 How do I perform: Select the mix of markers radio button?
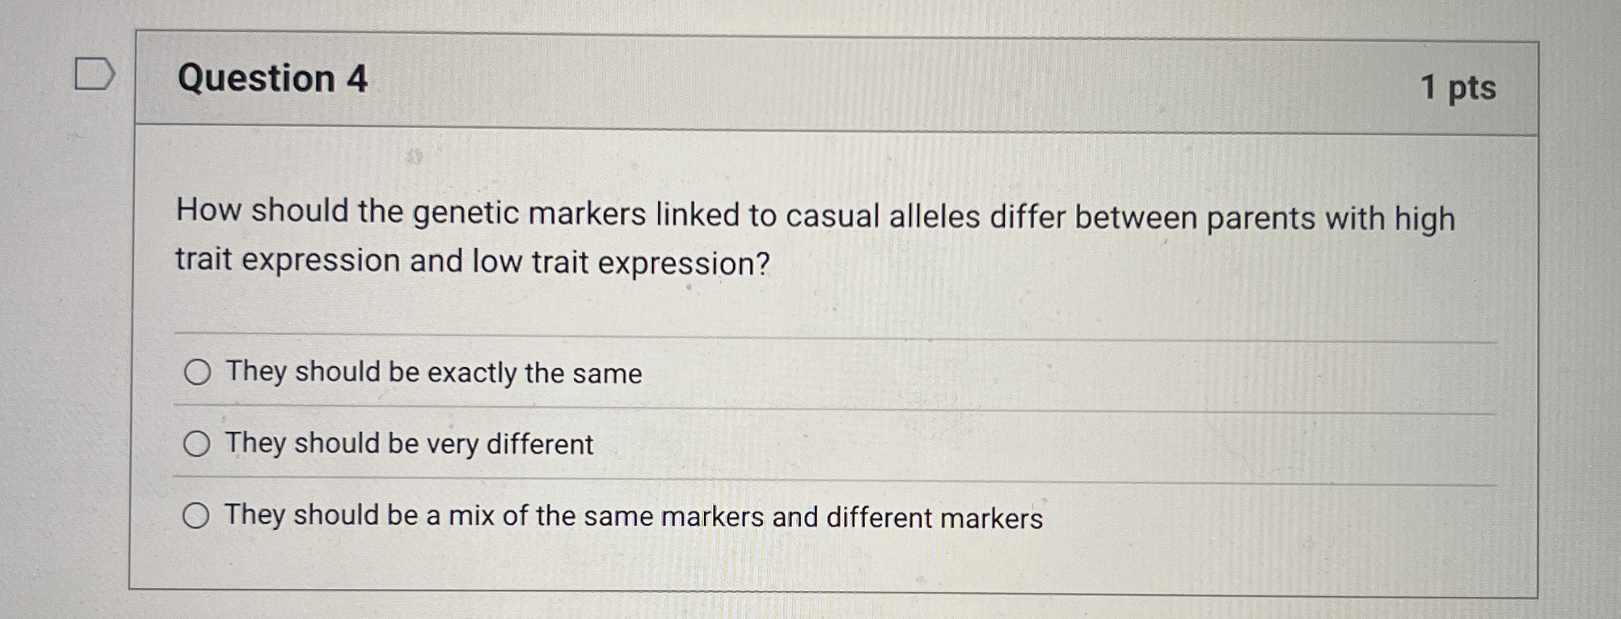197,517
